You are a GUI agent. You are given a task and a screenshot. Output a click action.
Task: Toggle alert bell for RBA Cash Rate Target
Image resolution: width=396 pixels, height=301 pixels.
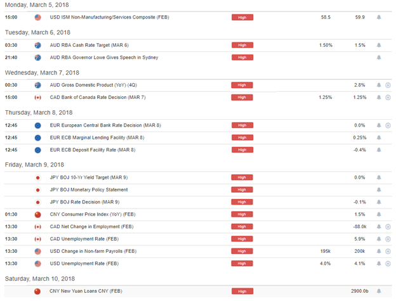click(379, 45)
